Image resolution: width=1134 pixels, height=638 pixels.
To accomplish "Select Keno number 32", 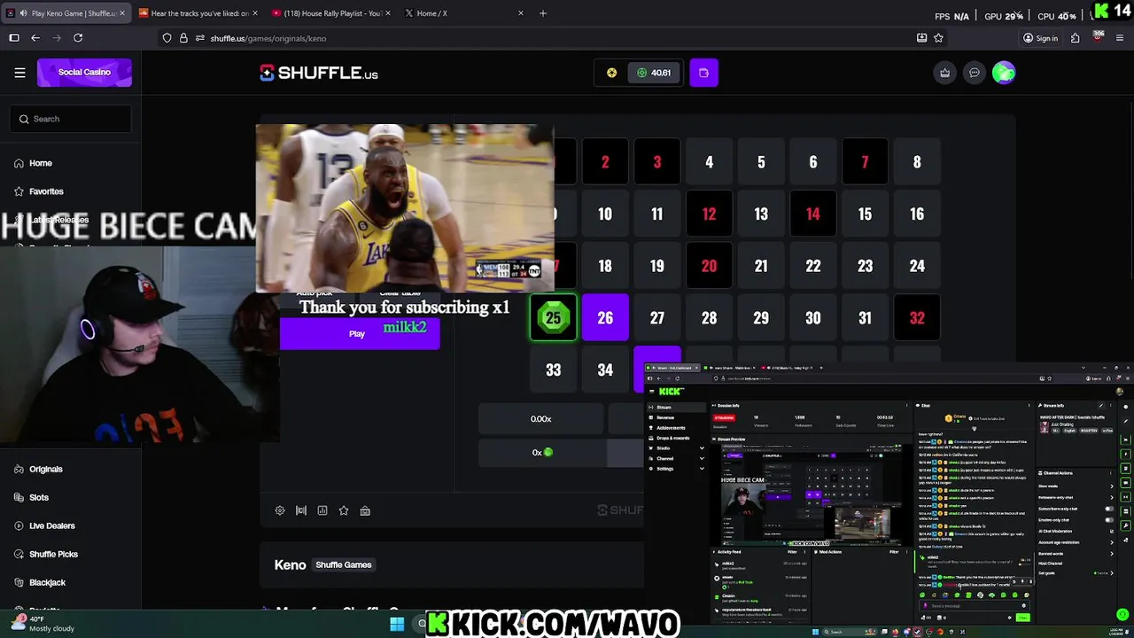I will pyautogui.click(x=917, y=318).
